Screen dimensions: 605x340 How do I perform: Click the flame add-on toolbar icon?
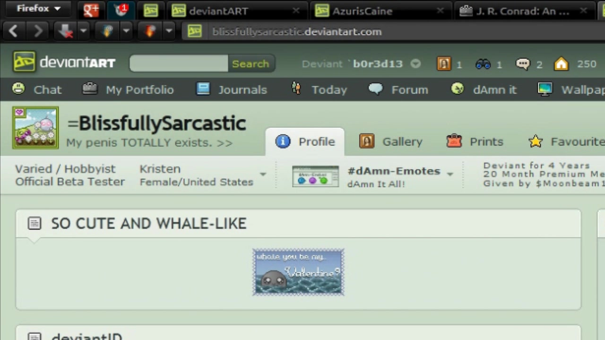pyautogui.click(x=151, y=32)
